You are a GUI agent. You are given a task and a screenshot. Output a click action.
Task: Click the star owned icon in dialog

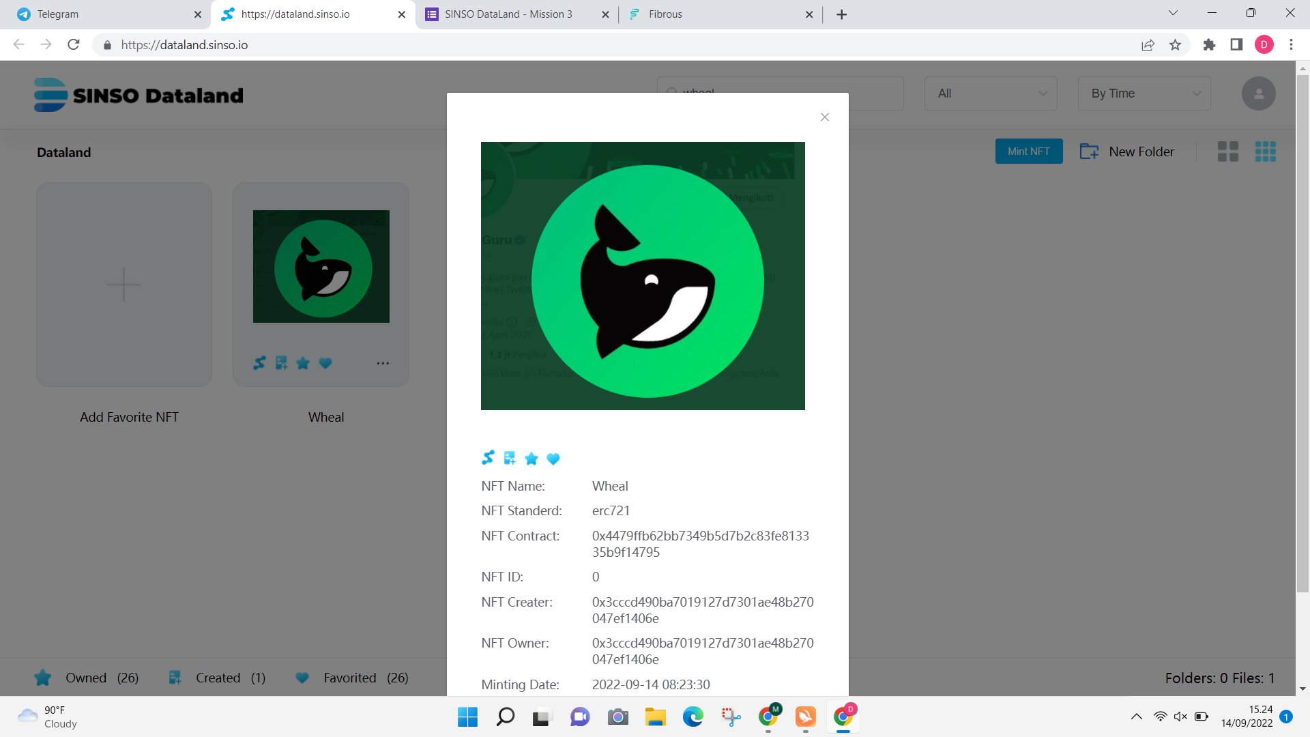pyautogui.click(x=532, y=459)
